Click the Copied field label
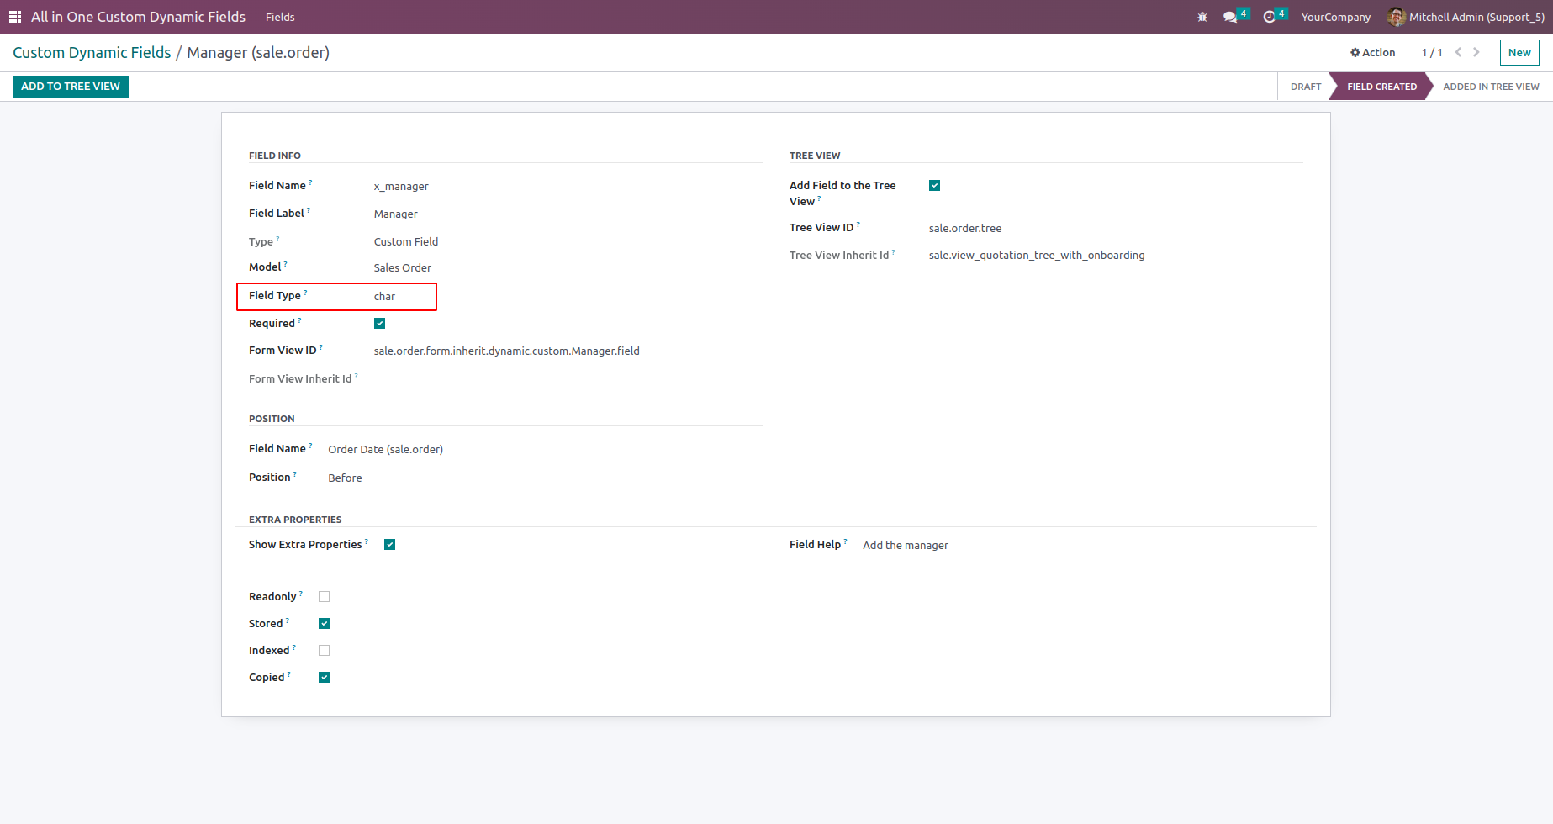The image size is (1553, 824). 267,678
